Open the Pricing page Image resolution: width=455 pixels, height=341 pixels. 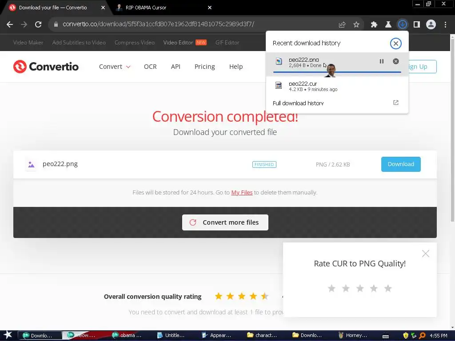click(x=204, y=67)
